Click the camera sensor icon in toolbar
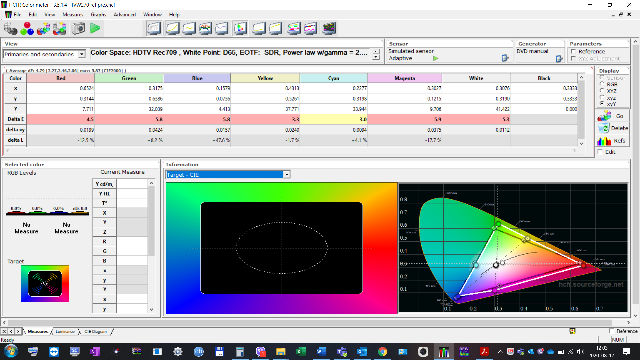The image size is (640, 360). (78, 28)
